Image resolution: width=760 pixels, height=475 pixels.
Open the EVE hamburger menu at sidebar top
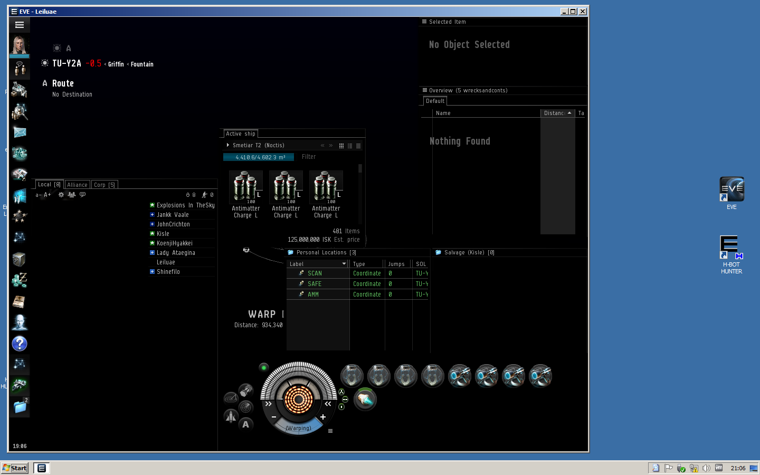pos(20,25)
